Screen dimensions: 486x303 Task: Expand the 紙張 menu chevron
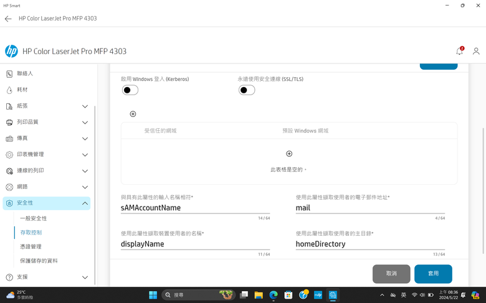point(85,106)
